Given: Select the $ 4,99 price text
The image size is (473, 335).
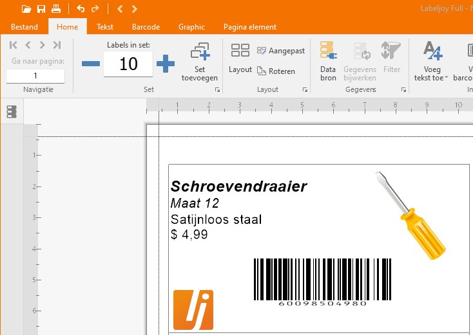Looking at the screenshot, I should point(189,234).
